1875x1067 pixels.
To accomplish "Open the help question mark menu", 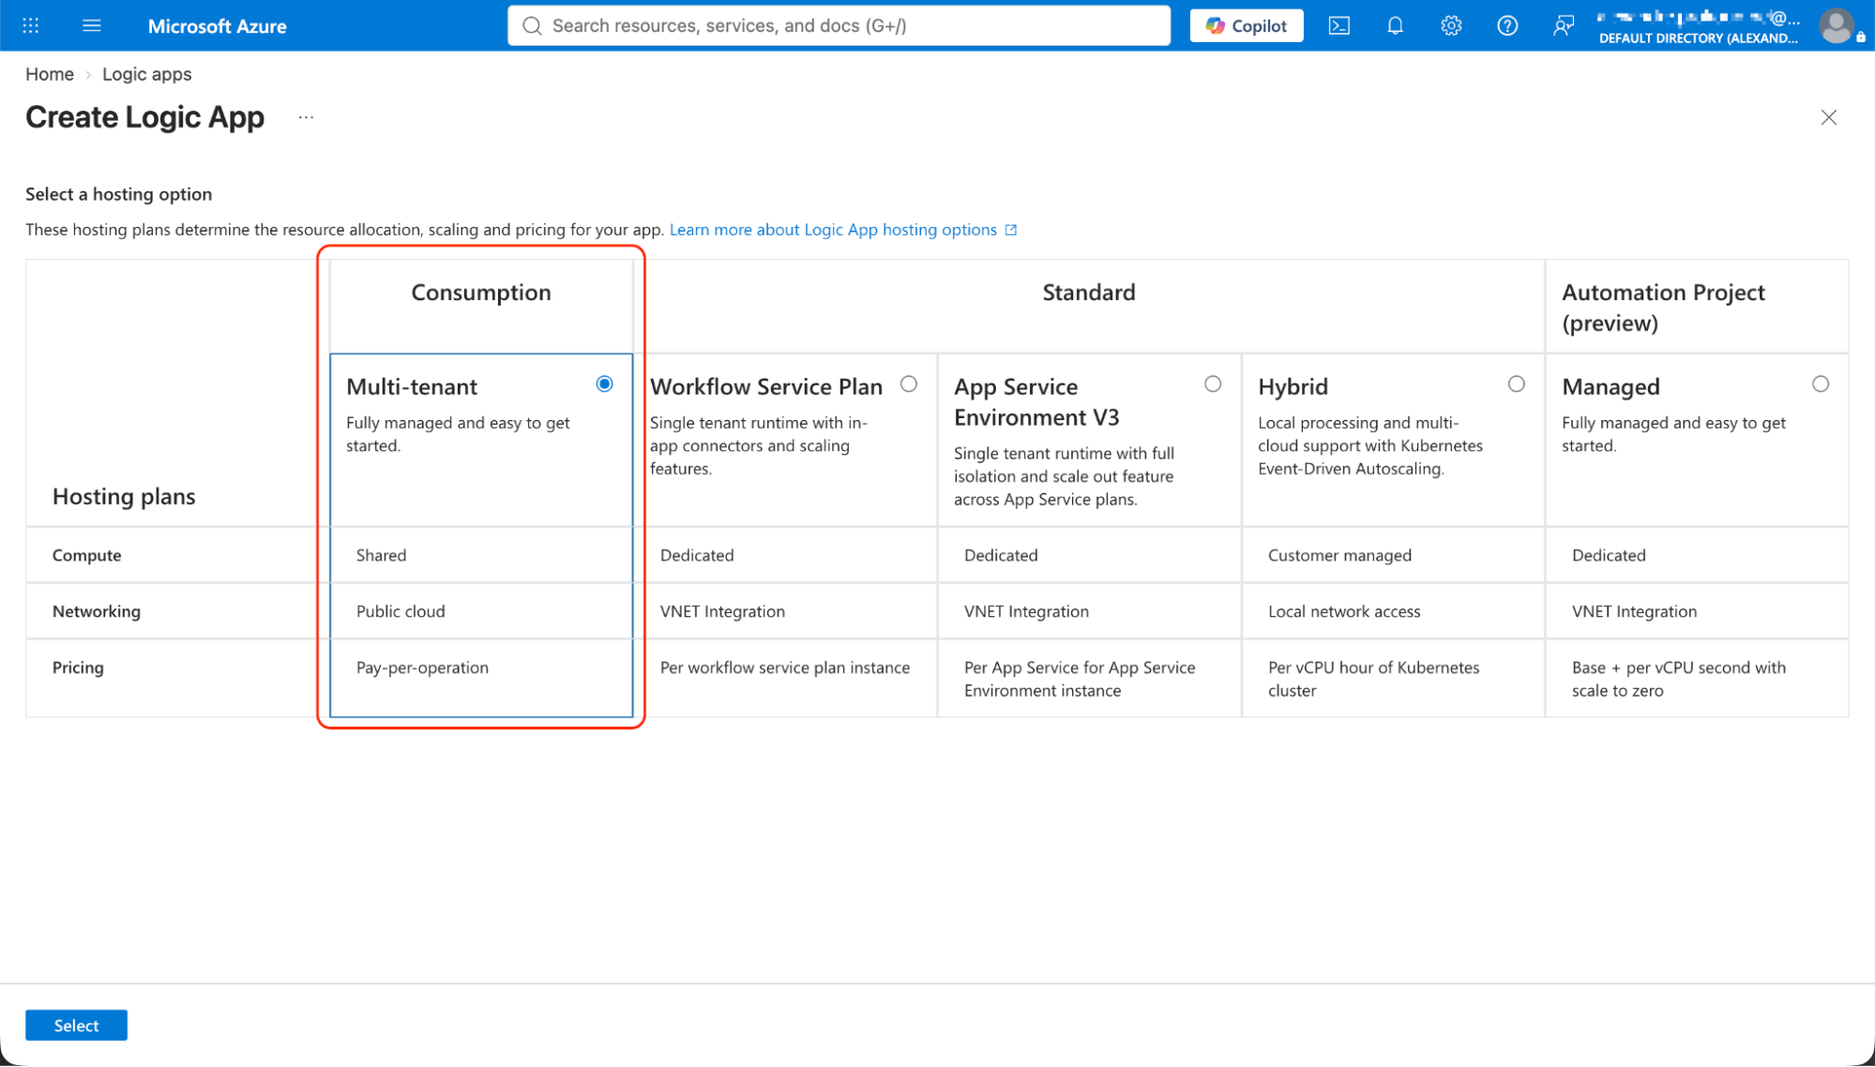I will point(1507,25).
